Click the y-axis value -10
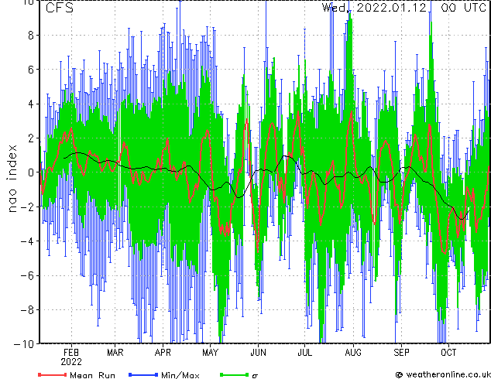Screen dimensions: 491x379 (24, 344)
